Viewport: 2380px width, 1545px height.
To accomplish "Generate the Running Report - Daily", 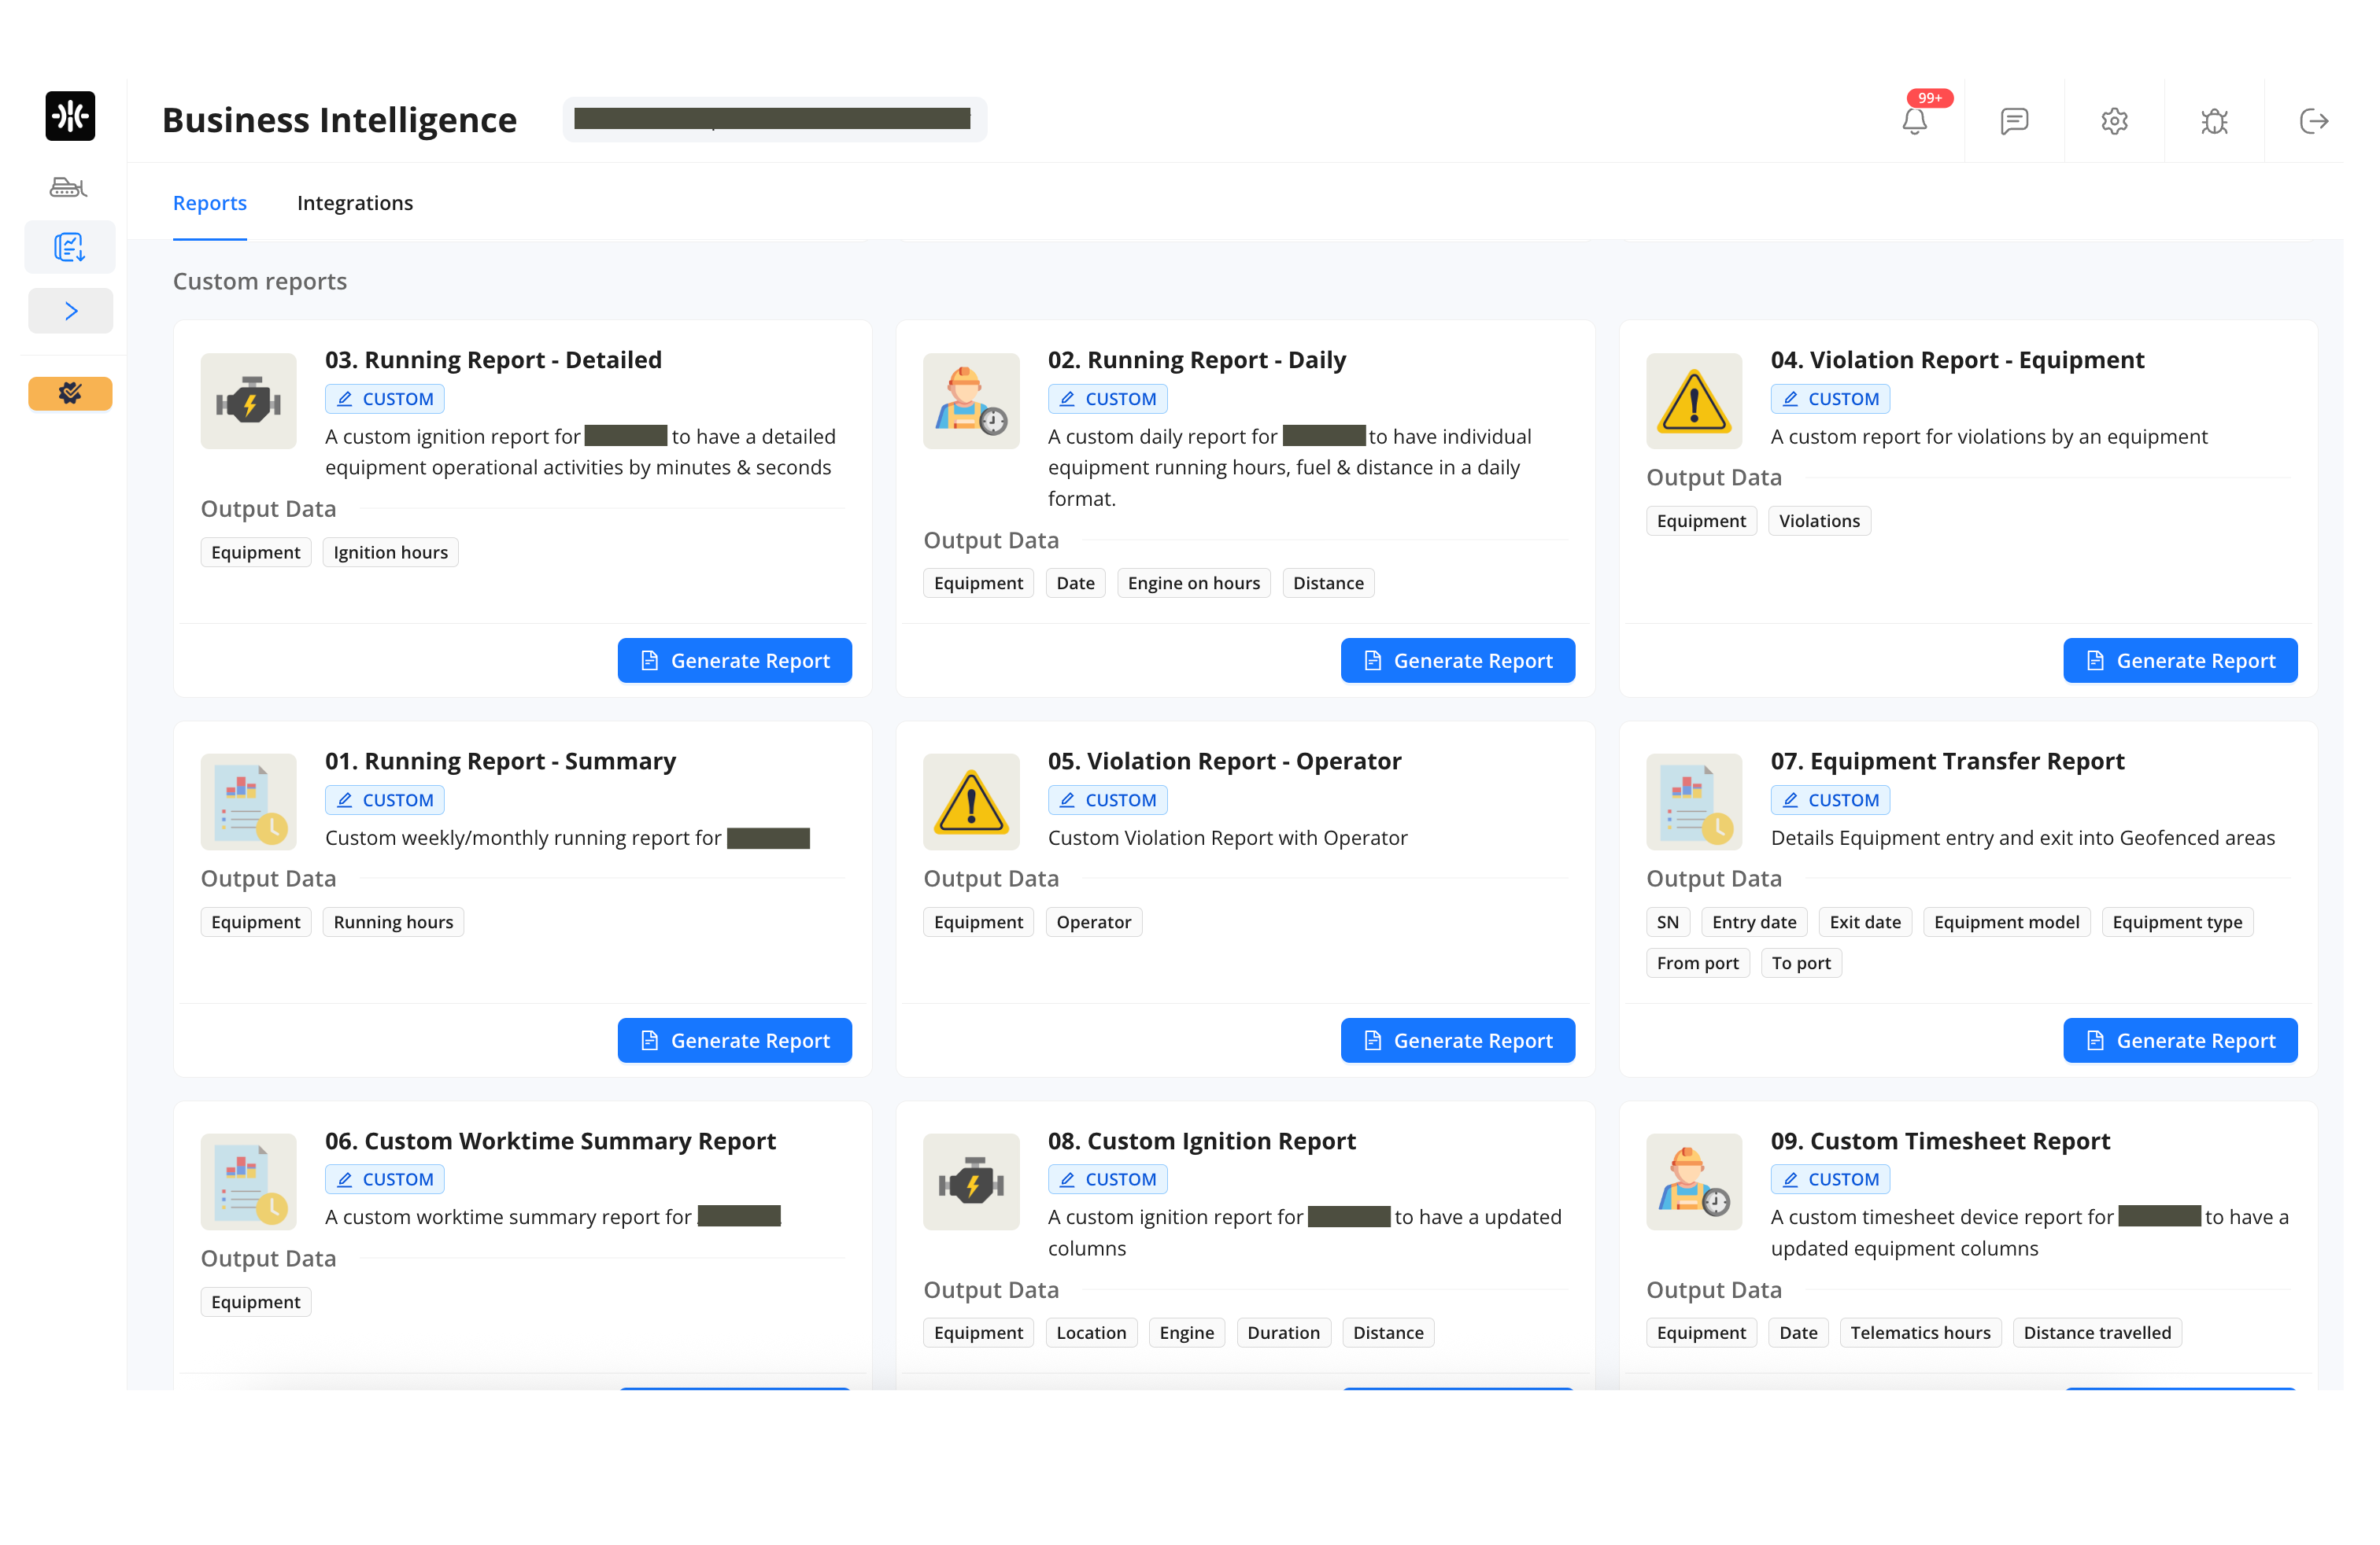I will 1457,659.
